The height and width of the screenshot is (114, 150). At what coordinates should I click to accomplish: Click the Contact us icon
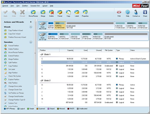136,12
